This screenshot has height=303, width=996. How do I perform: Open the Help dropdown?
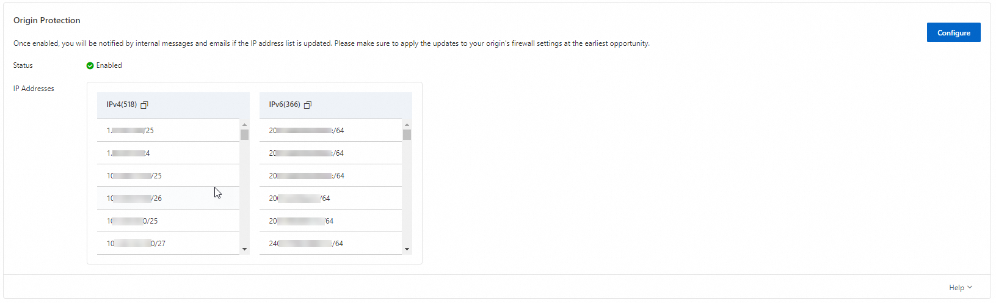[x=961, y=288]
